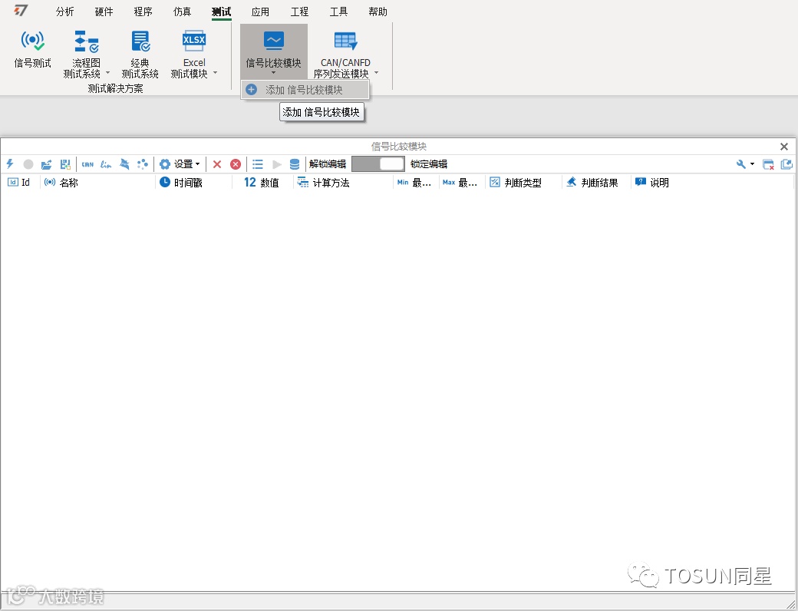Image resolution: width=798 pixels, height=611 pixels.
Task: Click the Excel测试模块 XLSX icon
Action: point(194,41)
